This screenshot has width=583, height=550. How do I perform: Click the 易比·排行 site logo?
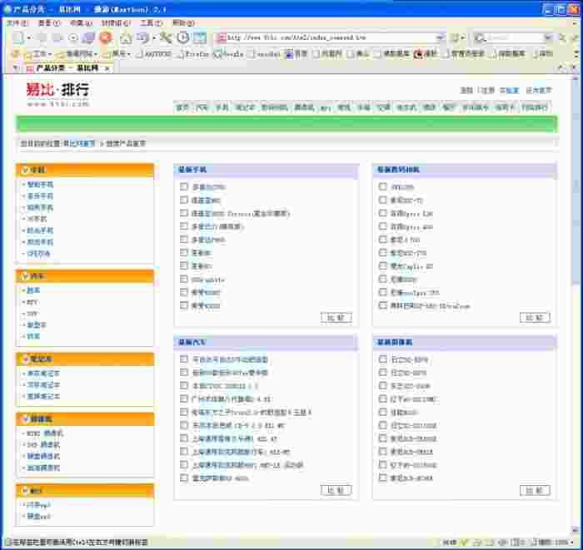[x=57, y=94]
